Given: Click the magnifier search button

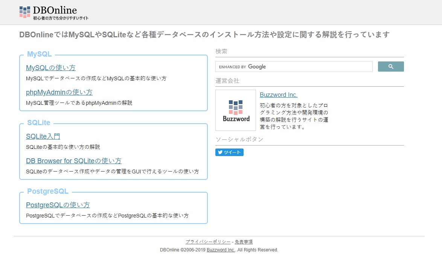Looking at the screenshot, I should (x=391, y=67).
